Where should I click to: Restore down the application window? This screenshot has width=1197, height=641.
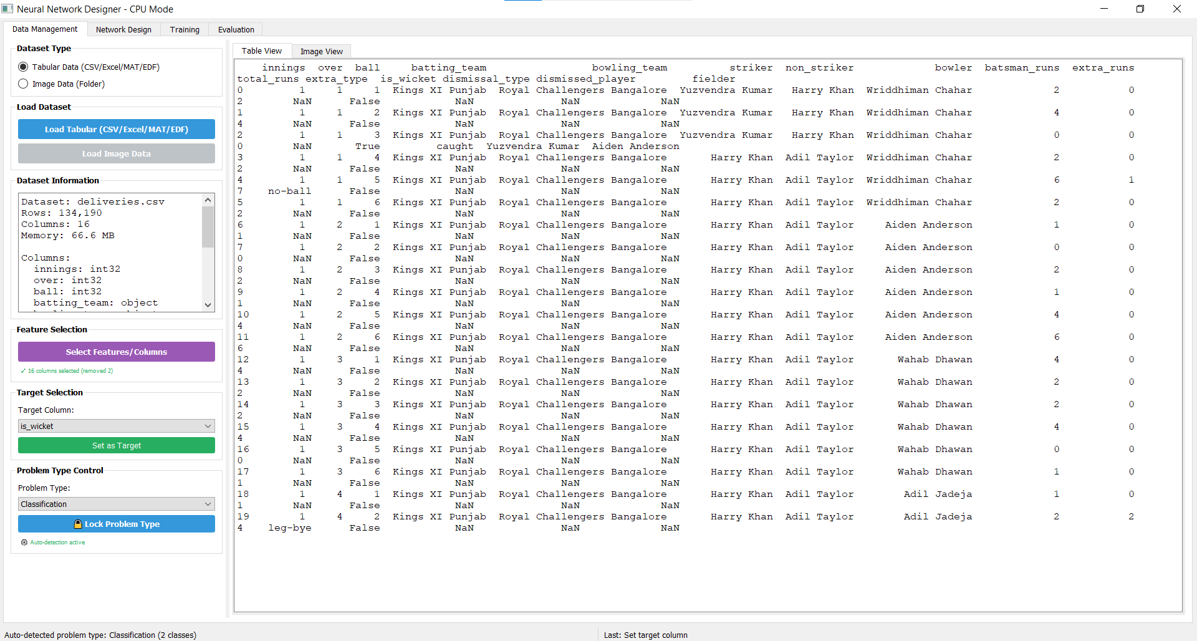point(1140,9)
